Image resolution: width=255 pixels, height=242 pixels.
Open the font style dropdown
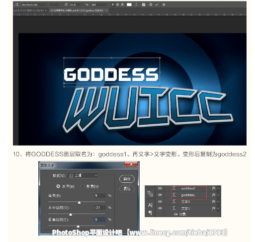point(56,5)
